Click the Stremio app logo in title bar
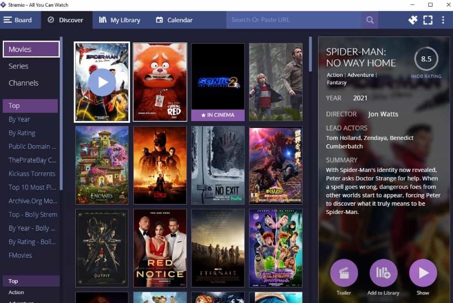The image size is (453, 303). tap(3, 4)
